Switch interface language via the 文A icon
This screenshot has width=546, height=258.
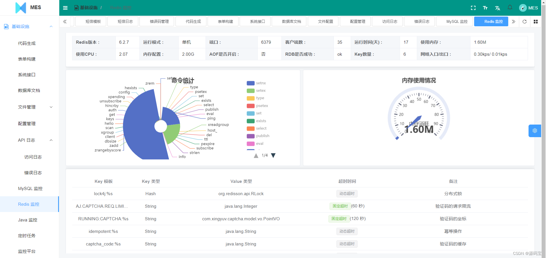(497, 8)
